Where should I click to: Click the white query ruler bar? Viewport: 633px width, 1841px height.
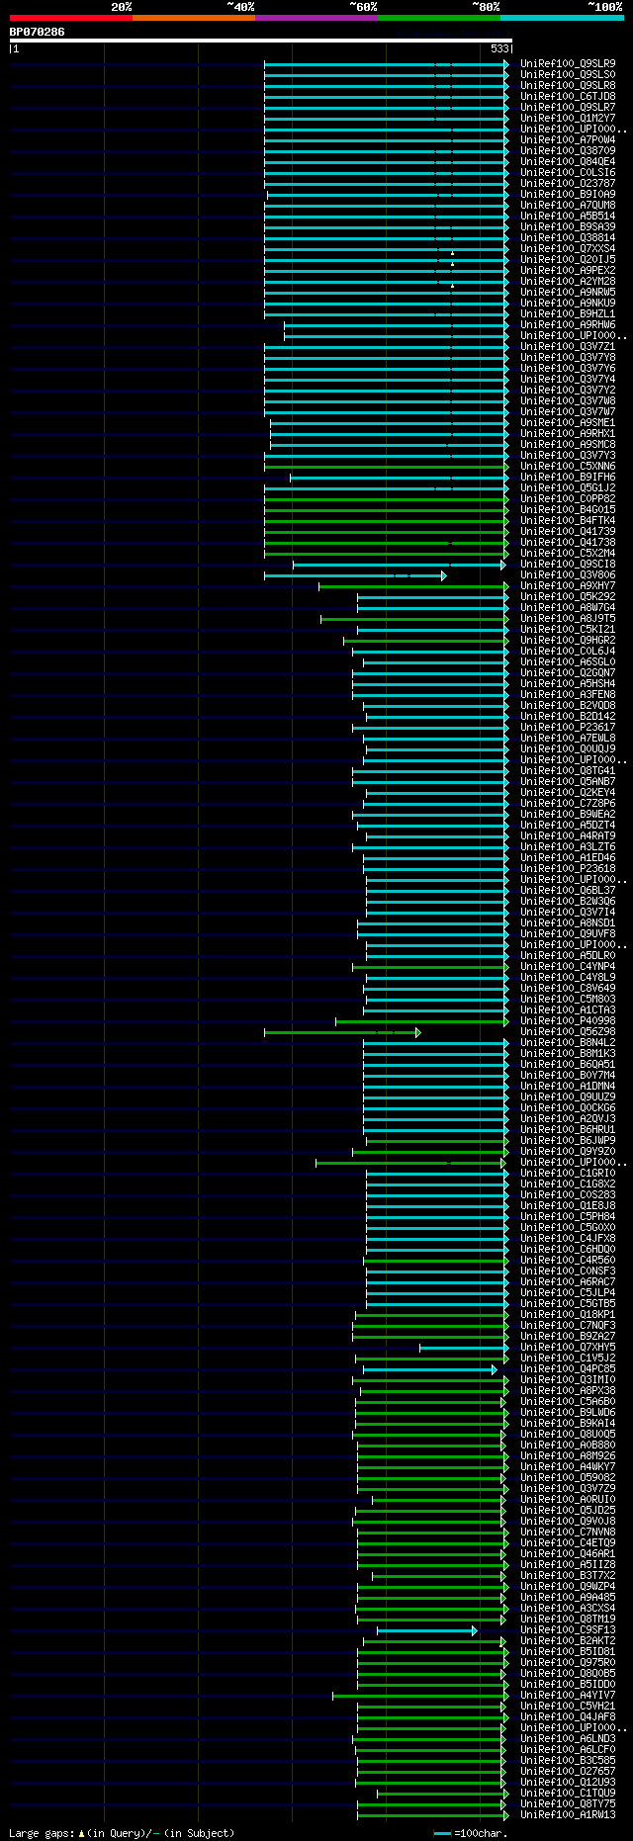261,41
